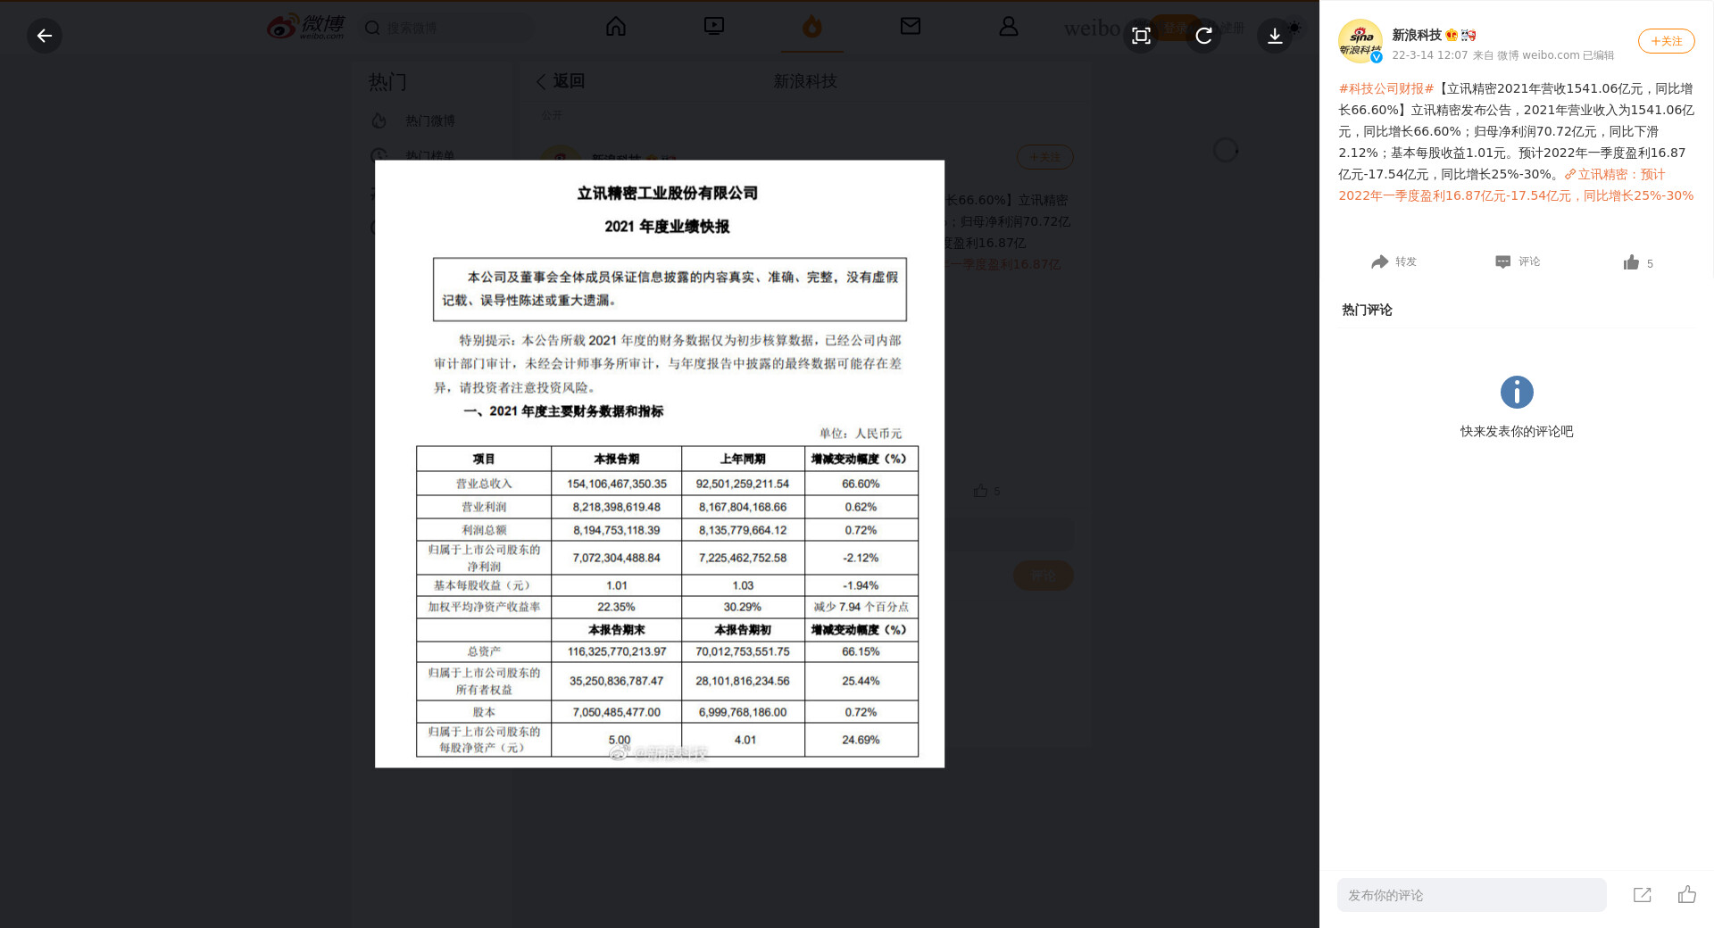Viewport: 1714px width, 928px height.
Task: Click the fullscreen view icon
Action: coord(1141,36)
